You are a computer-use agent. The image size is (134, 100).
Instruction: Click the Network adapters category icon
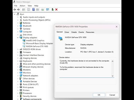tap(21, 76)
